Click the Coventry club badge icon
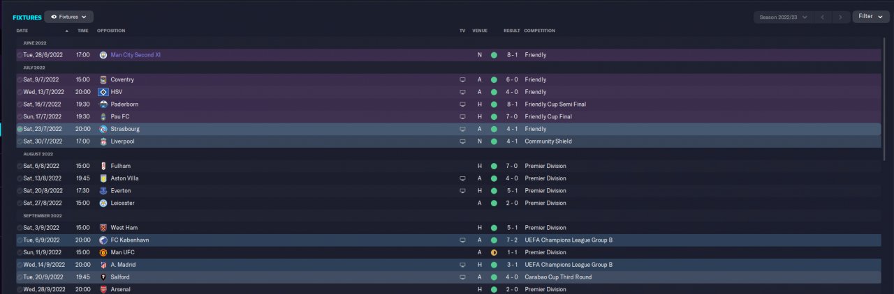The width and height of the screenshot is (894, 294). tap(103, 79)
